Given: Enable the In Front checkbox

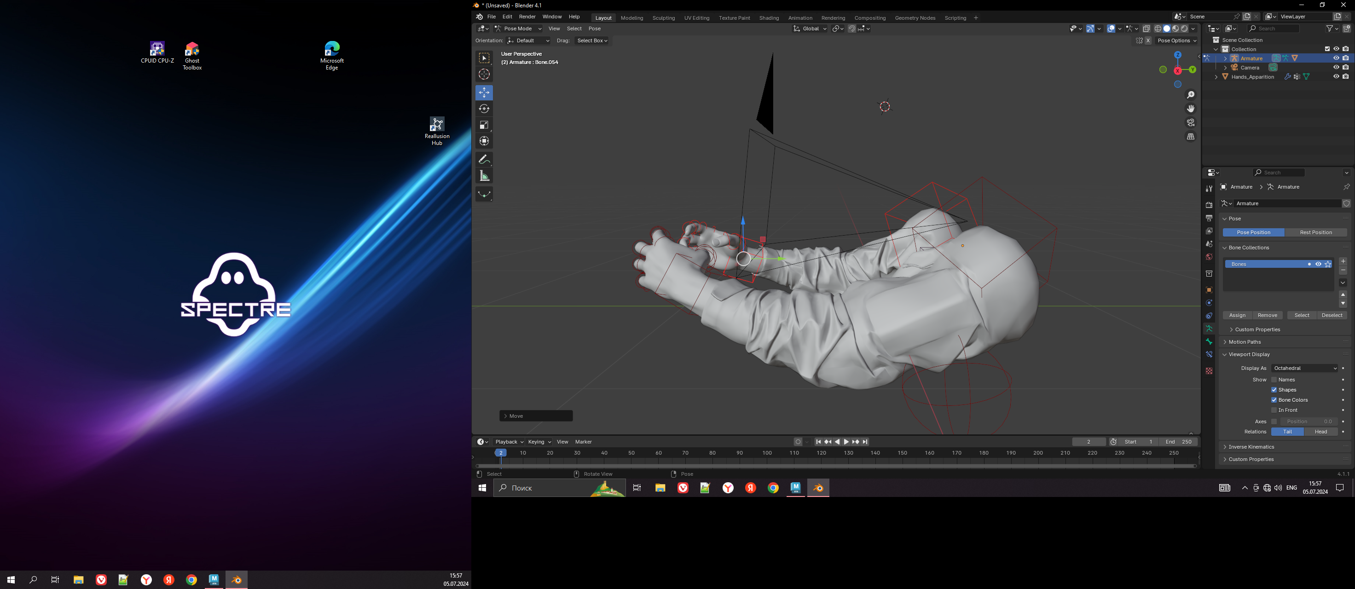Looking at the screenshot, I should [x=1274, y=410].
